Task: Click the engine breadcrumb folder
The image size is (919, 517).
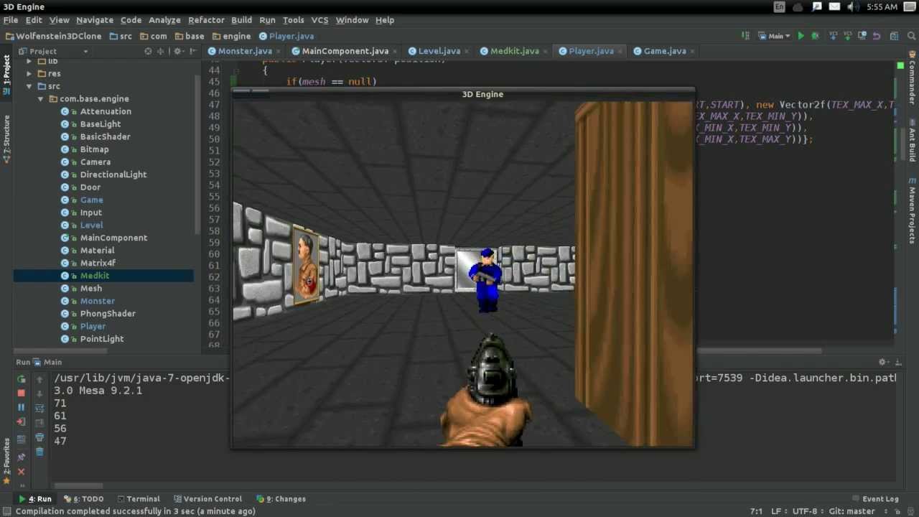Action: (231, 36)
